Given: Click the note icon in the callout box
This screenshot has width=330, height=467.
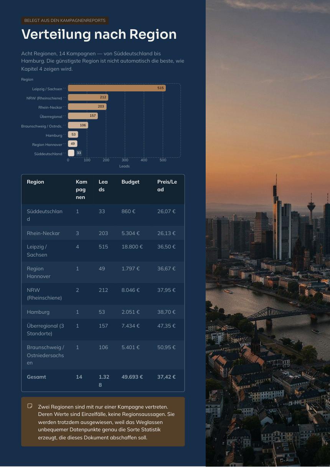Looking at the screenshot, I should (30, 406).
